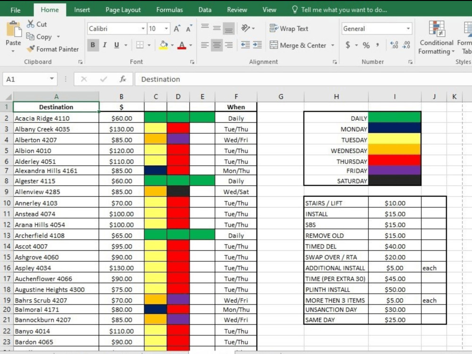This screenshot has height=354, width=472.
Task: Center text horizontally
Action: tap(217, 45)
